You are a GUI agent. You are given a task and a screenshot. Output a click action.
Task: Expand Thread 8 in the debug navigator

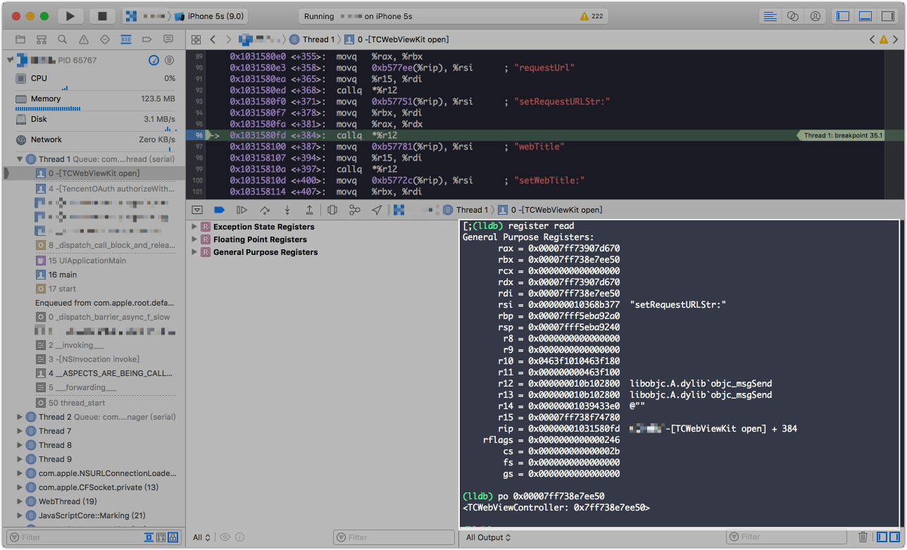(x=20, y=445)
